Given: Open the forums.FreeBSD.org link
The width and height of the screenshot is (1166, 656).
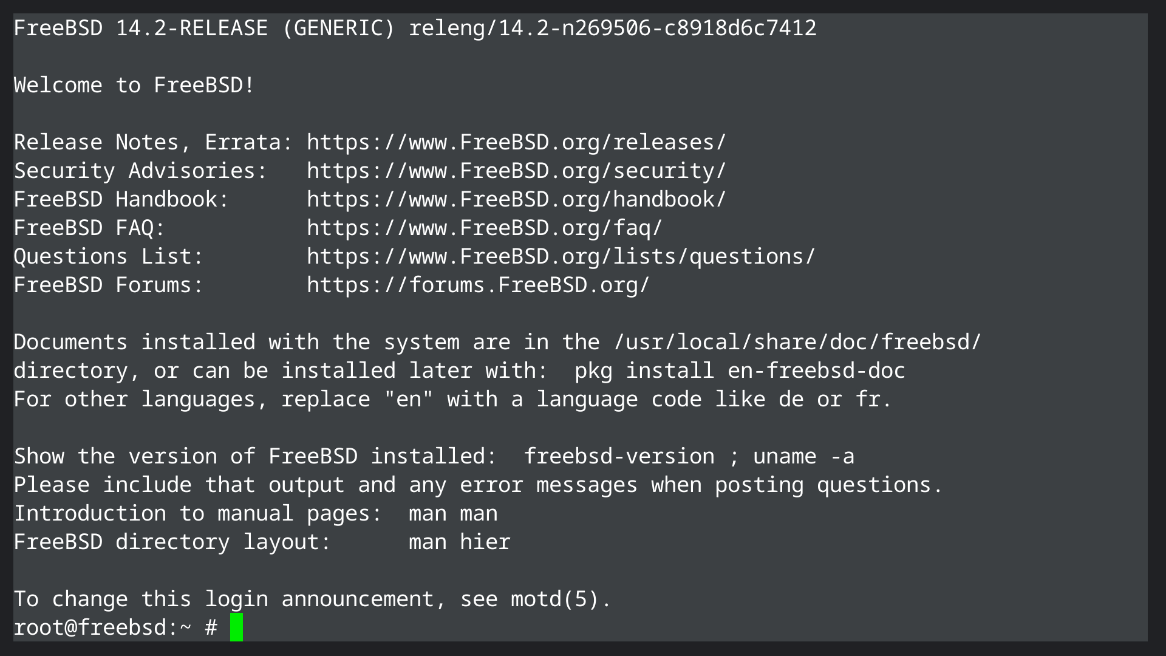Looking at the screenshot, I should 478,285.
